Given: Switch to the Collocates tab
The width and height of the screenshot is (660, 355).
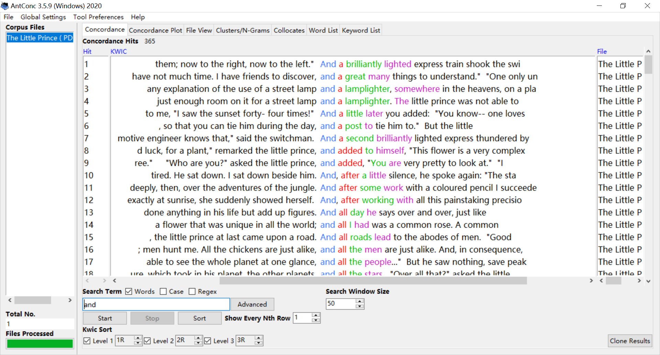Looking at the screenshot, I should pyautogui.click(x=289, y=30).
